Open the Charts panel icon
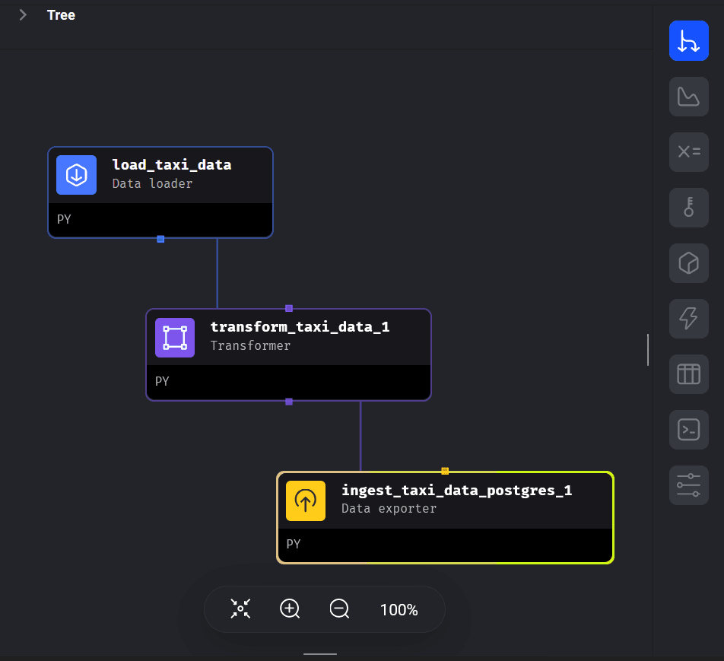This screenshot has height=661, width=724. tap(688, 97)
